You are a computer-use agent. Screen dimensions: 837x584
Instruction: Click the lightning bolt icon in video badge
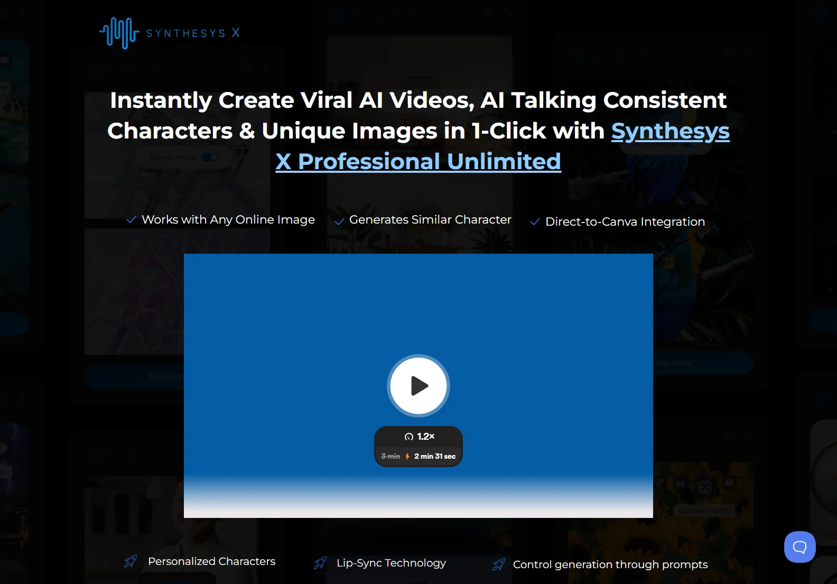coord(407,456)
